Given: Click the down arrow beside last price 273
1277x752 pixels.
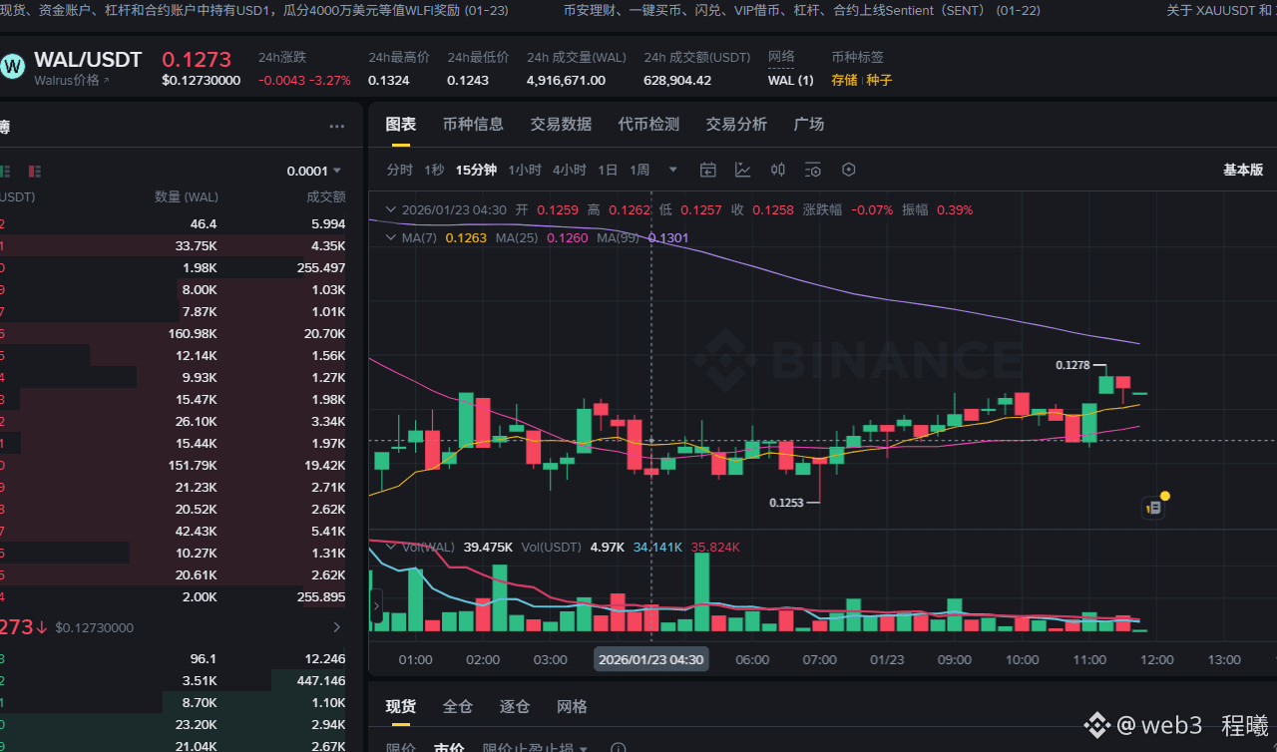Looking at the screenshot, I should 42,627.
